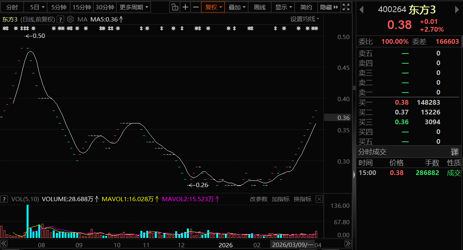Screen dimensions: 463x250
Task: Click MAVOL2:15.523万 label
Action: 190,199
